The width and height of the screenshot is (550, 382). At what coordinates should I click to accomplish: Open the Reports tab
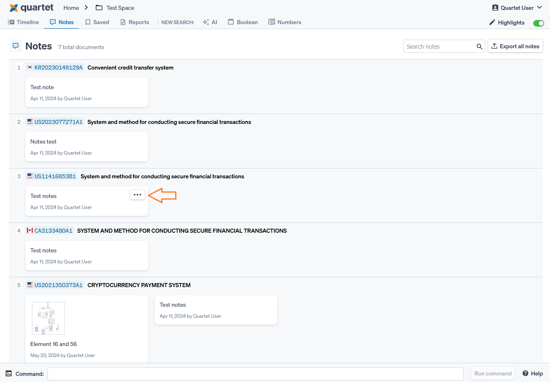[135, 22]
